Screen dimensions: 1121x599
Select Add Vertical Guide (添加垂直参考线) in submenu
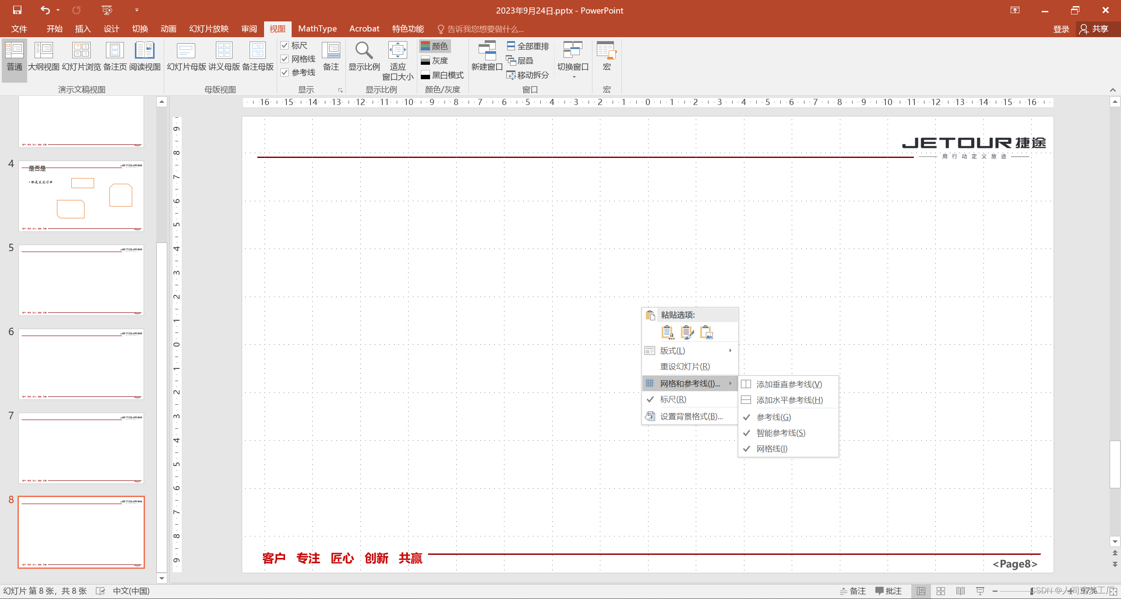coord(789,384)
